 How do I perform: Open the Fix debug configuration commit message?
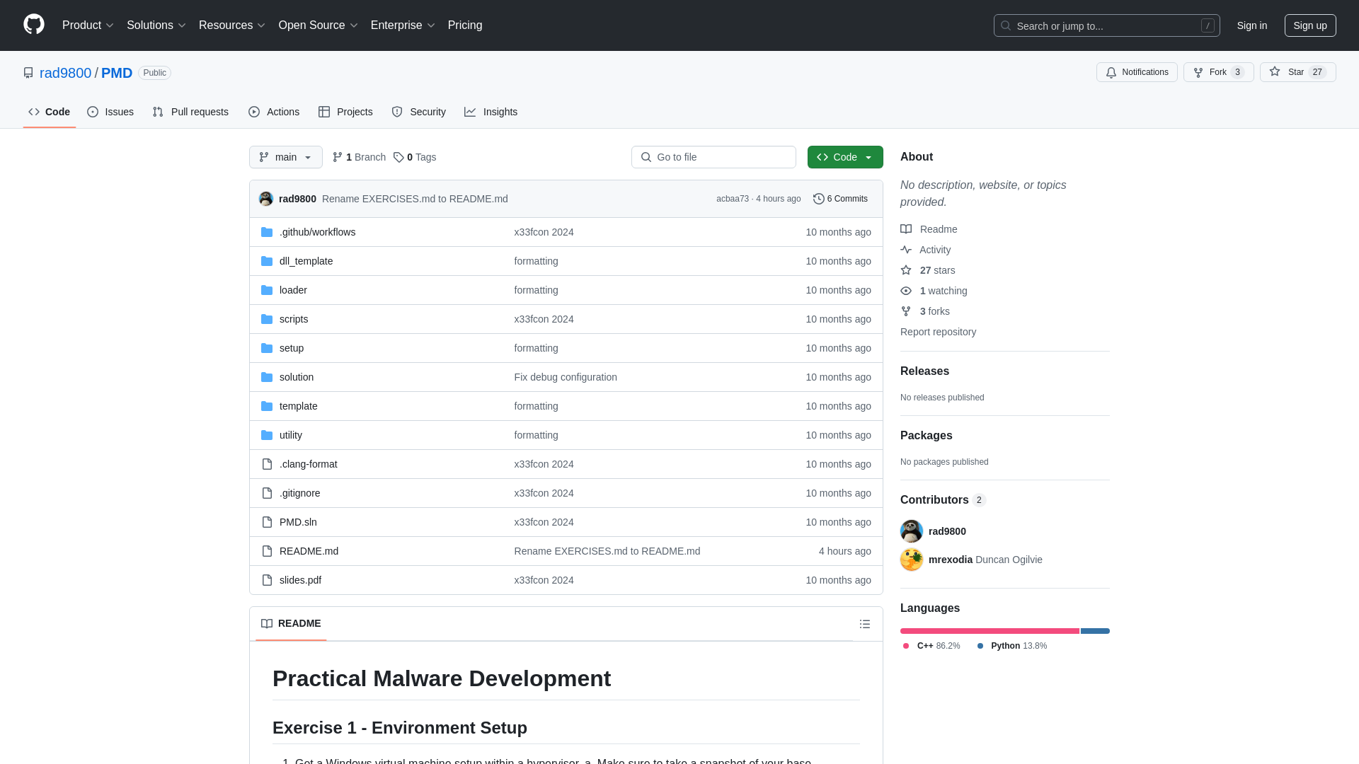pos(566,377)
